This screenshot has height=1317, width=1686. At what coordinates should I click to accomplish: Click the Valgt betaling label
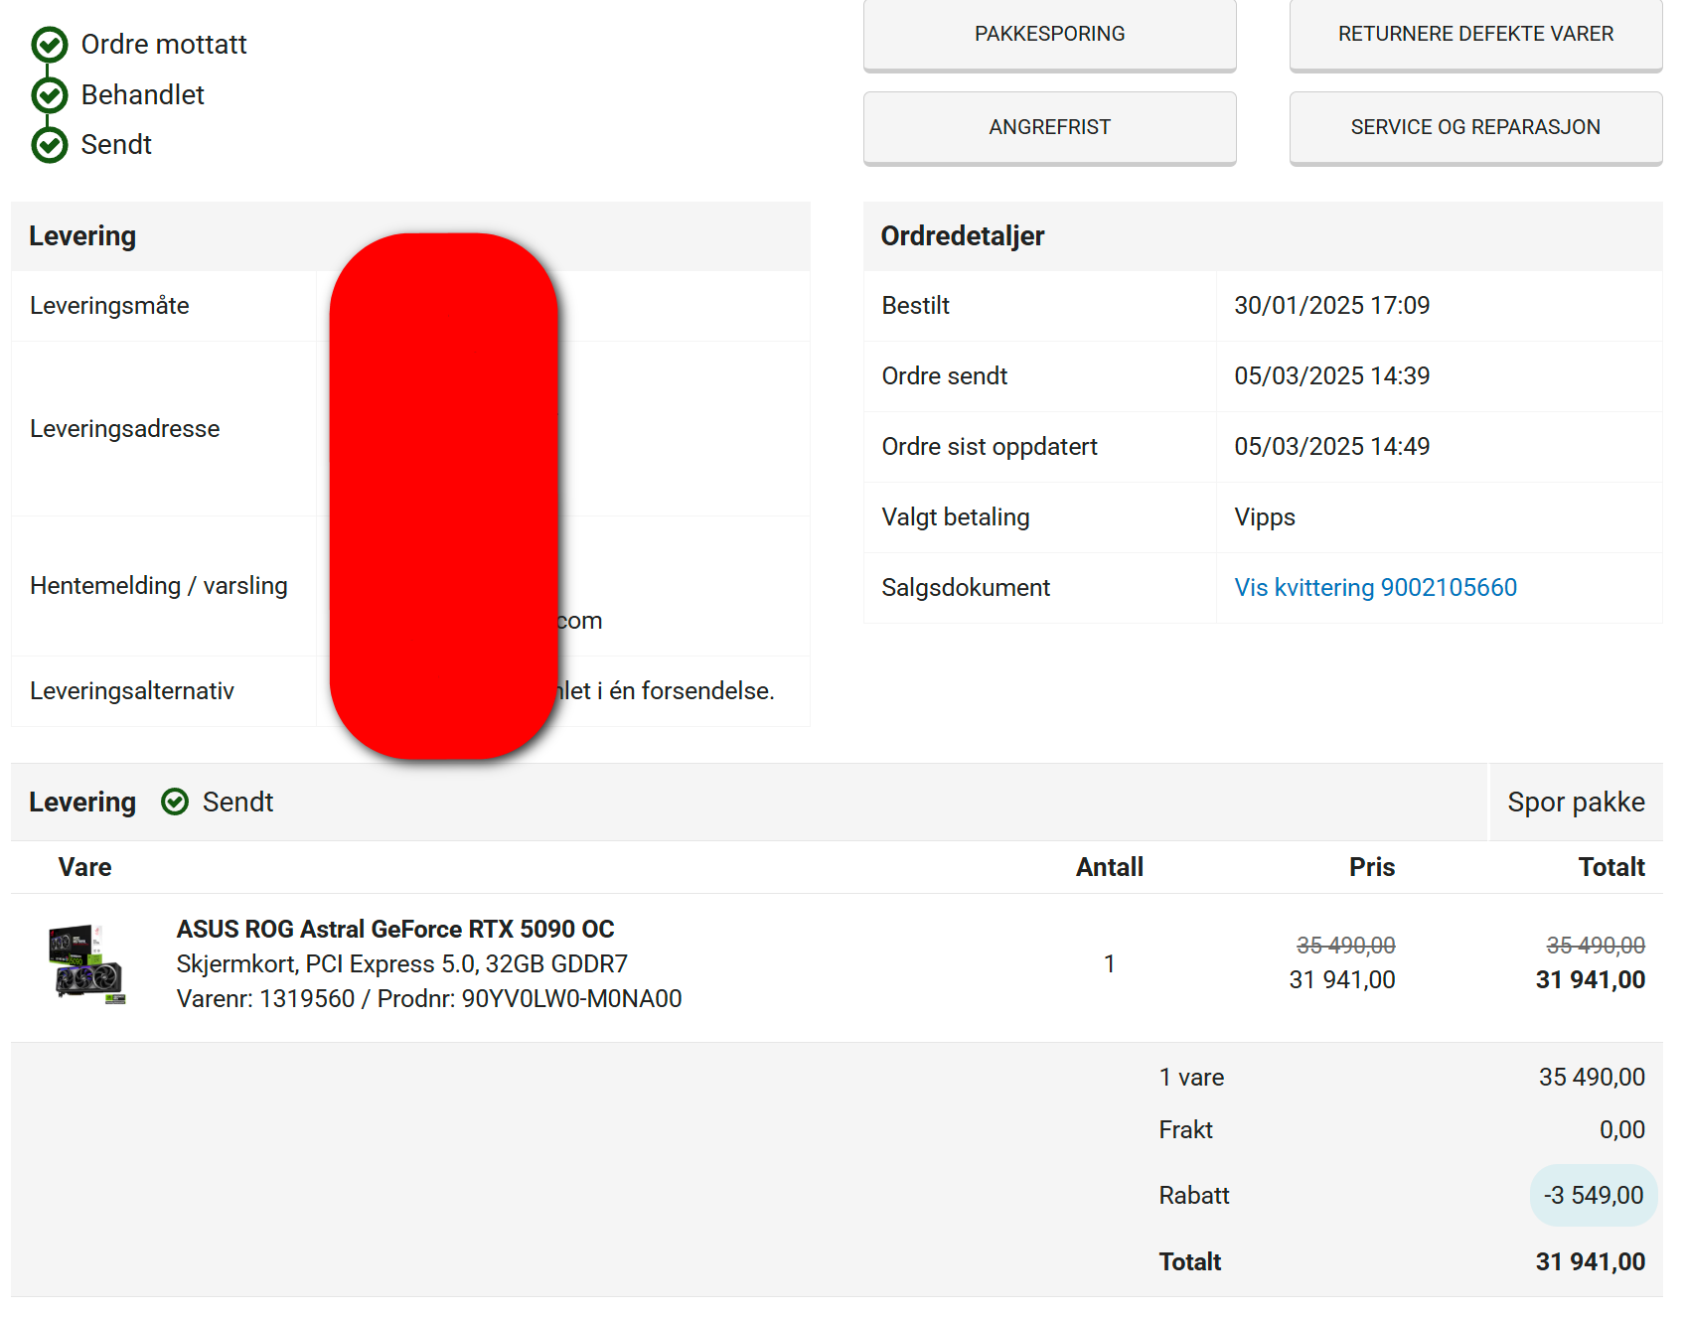pos(955,517)
